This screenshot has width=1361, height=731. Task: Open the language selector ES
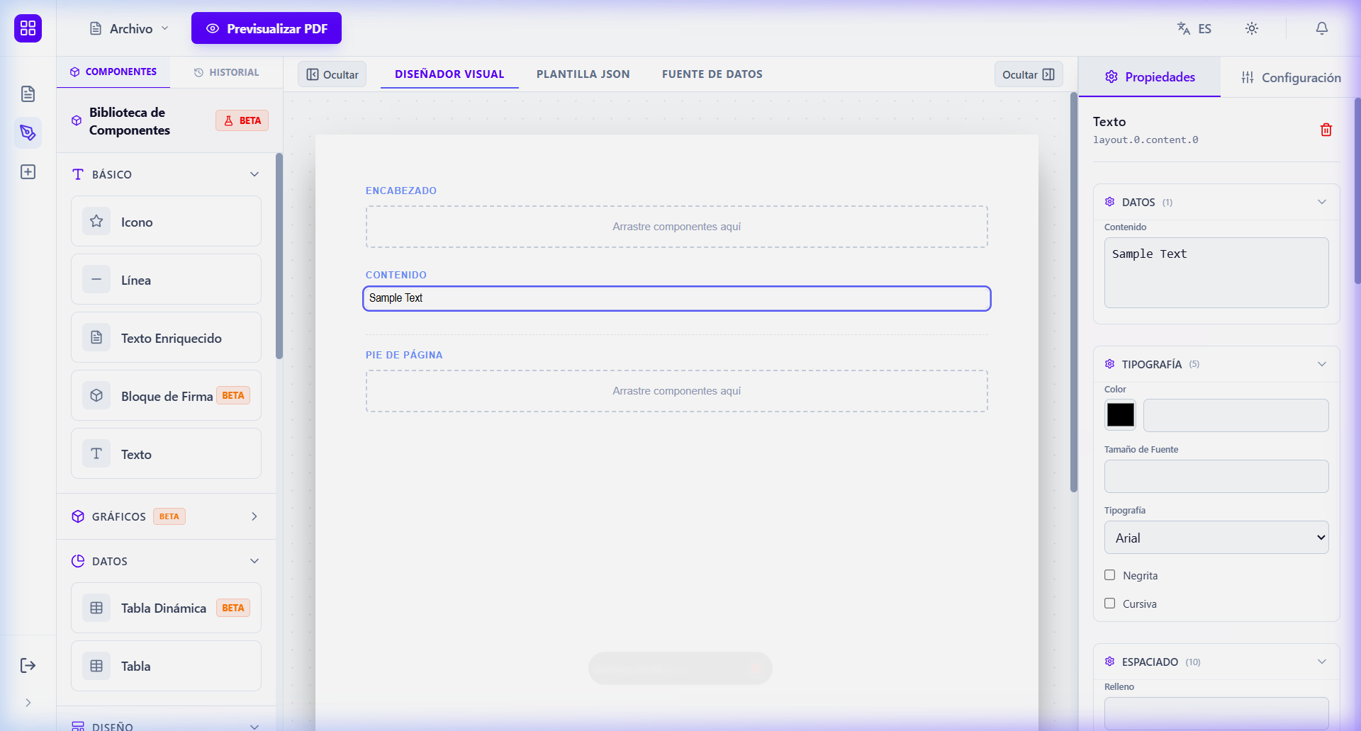(x=1194, y=28)
